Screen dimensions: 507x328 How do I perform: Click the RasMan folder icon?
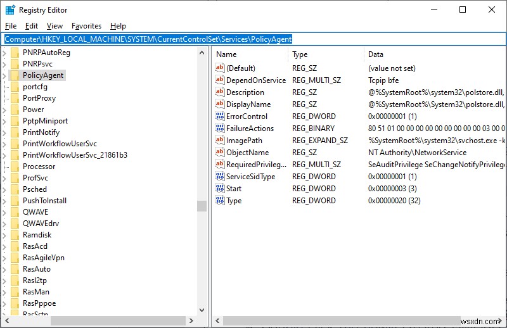pyautogui.click(x=15, y=292)
